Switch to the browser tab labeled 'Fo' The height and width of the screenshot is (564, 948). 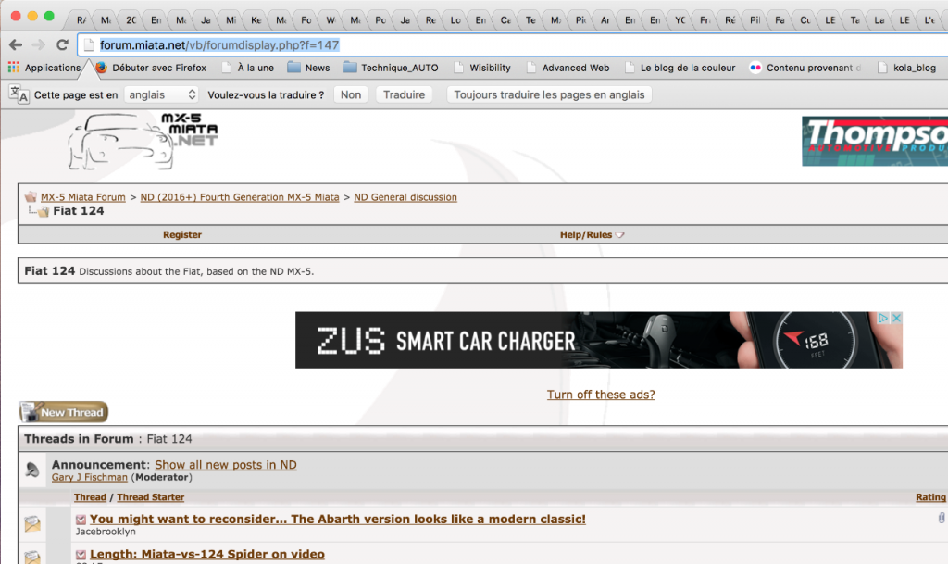[306, 20]
